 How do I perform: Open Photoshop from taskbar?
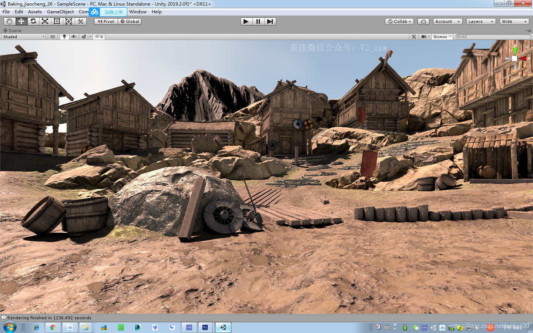click(x=205, y=327)
